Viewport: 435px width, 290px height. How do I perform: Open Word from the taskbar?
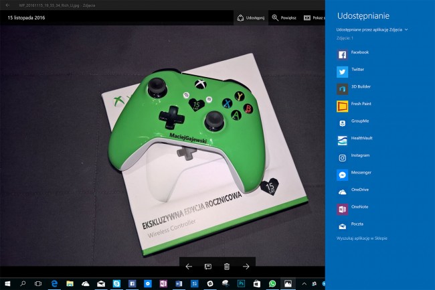coord(179,283)
